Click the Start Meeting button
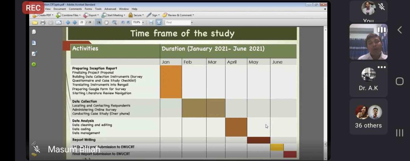This screenshot has height=161, width=410. [x=113, y=15]
